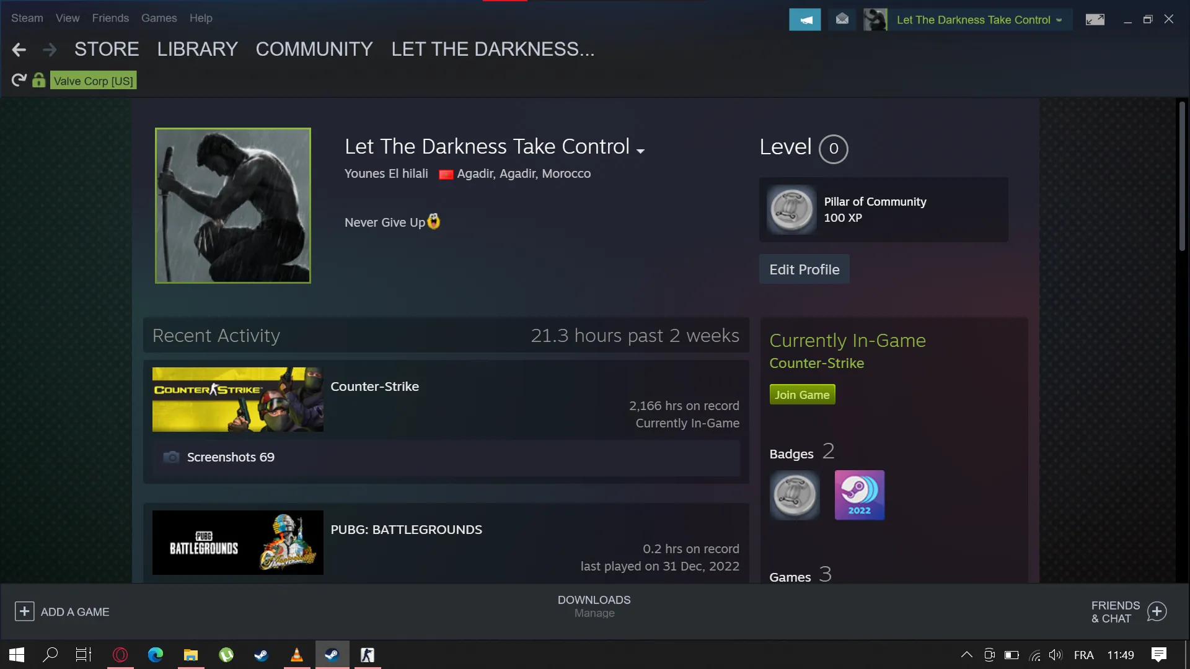The height and width of the screenshot is (669, 1190).
Task: Click the Screenshots camera icon
Action: coord(171,457)
